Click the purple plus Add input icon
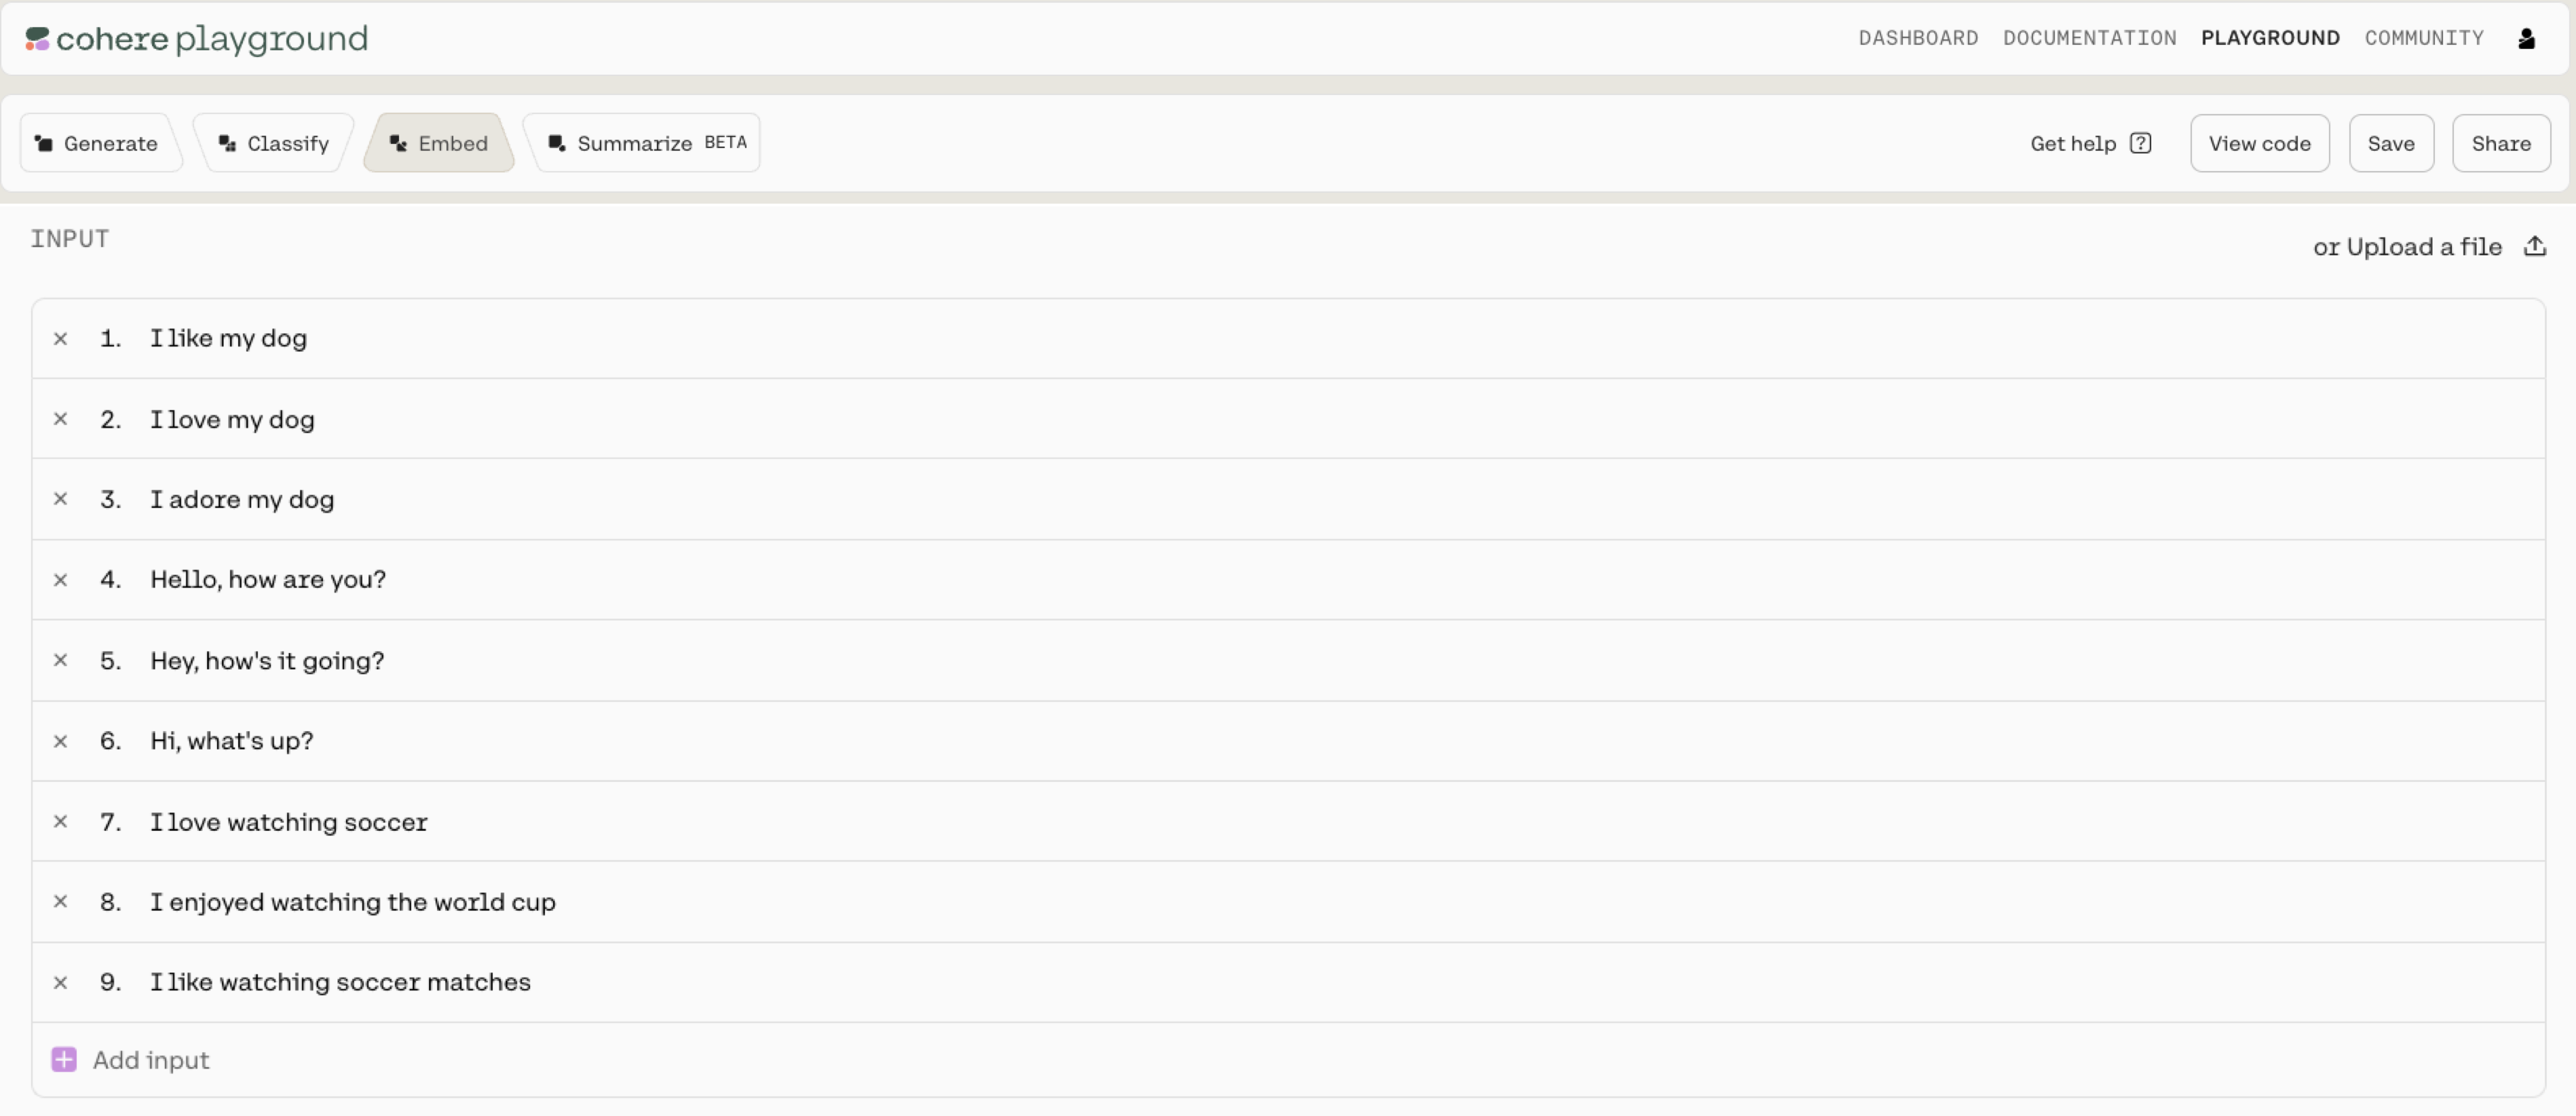Viewport: 2576px width, 1116px height. point(64,1059)
